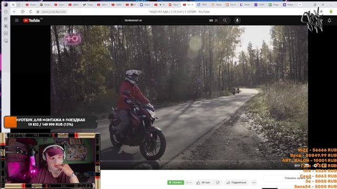This screenshot has height=189, width=337.
Task: Click the magnifier search button
Action: [225, 20]
